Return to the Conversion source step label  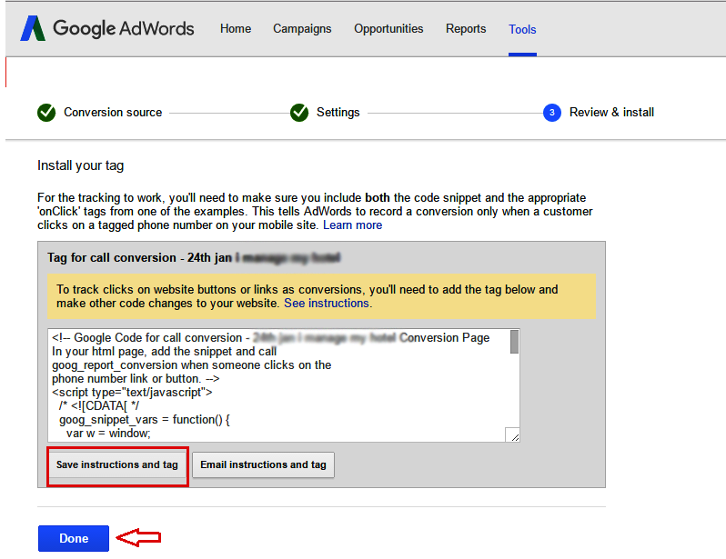pyautogui.click(x=113, y=113)
